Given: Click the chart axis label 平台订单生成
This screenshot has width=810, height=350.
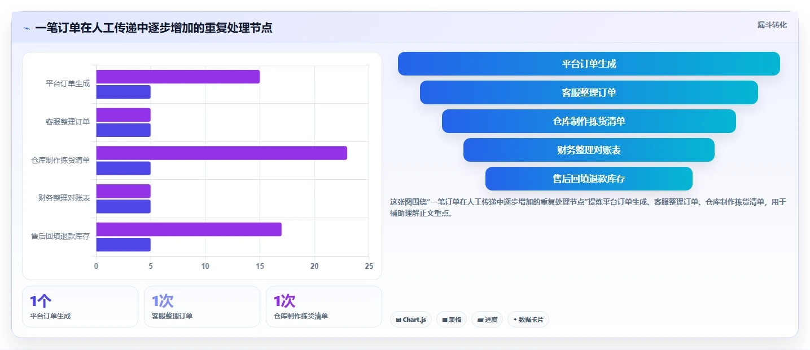Looking at the screenshot, I should point(68,84).
